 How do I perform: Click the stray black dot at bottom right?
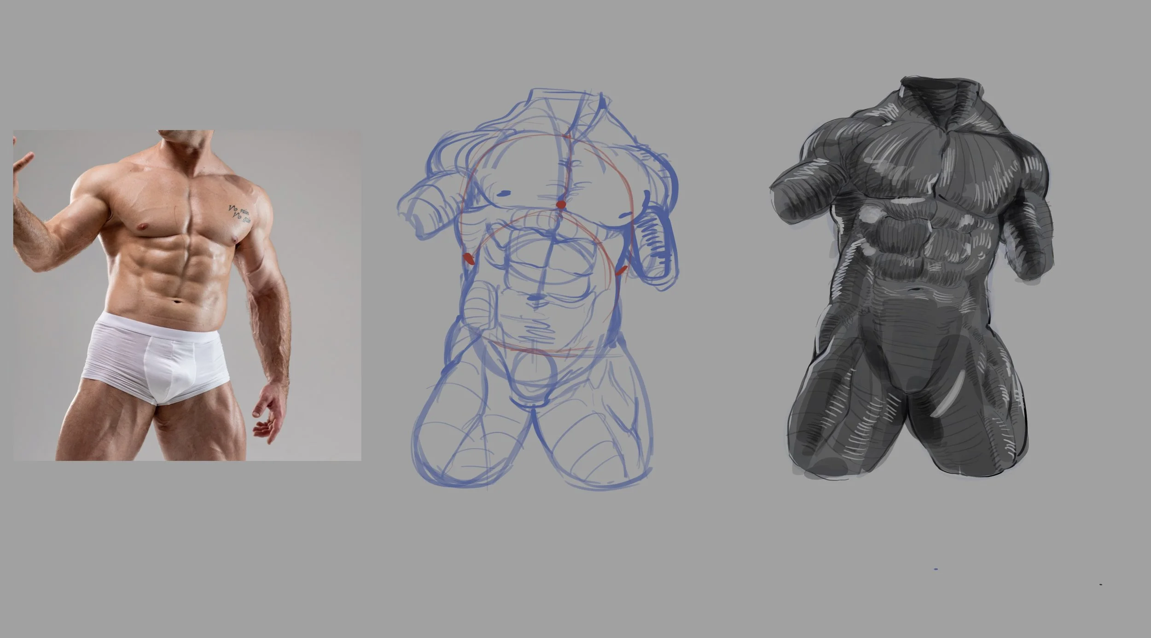1100,584
